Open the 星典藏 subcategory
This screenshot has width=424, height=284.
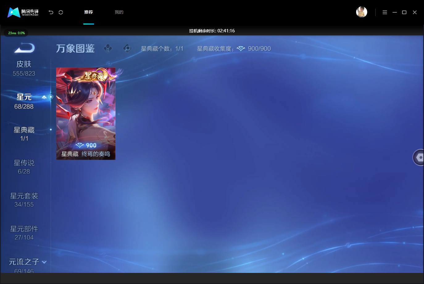click(x=24, y=134)
